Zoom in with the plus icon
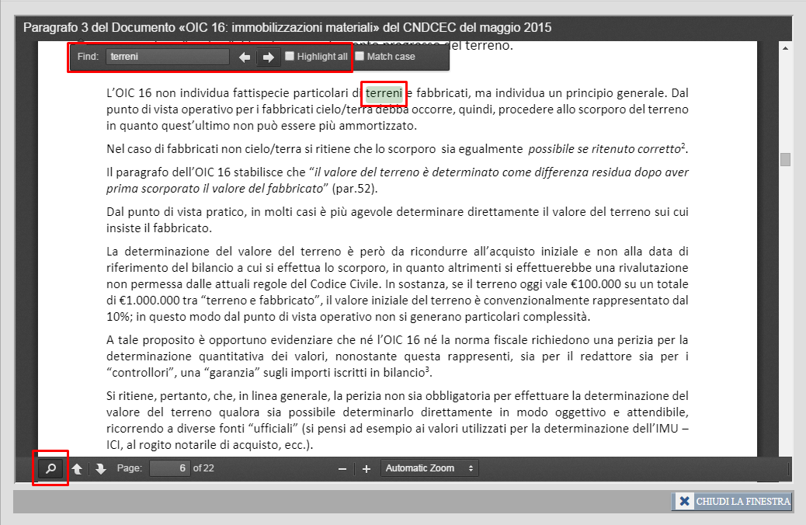 coord(367,468)
